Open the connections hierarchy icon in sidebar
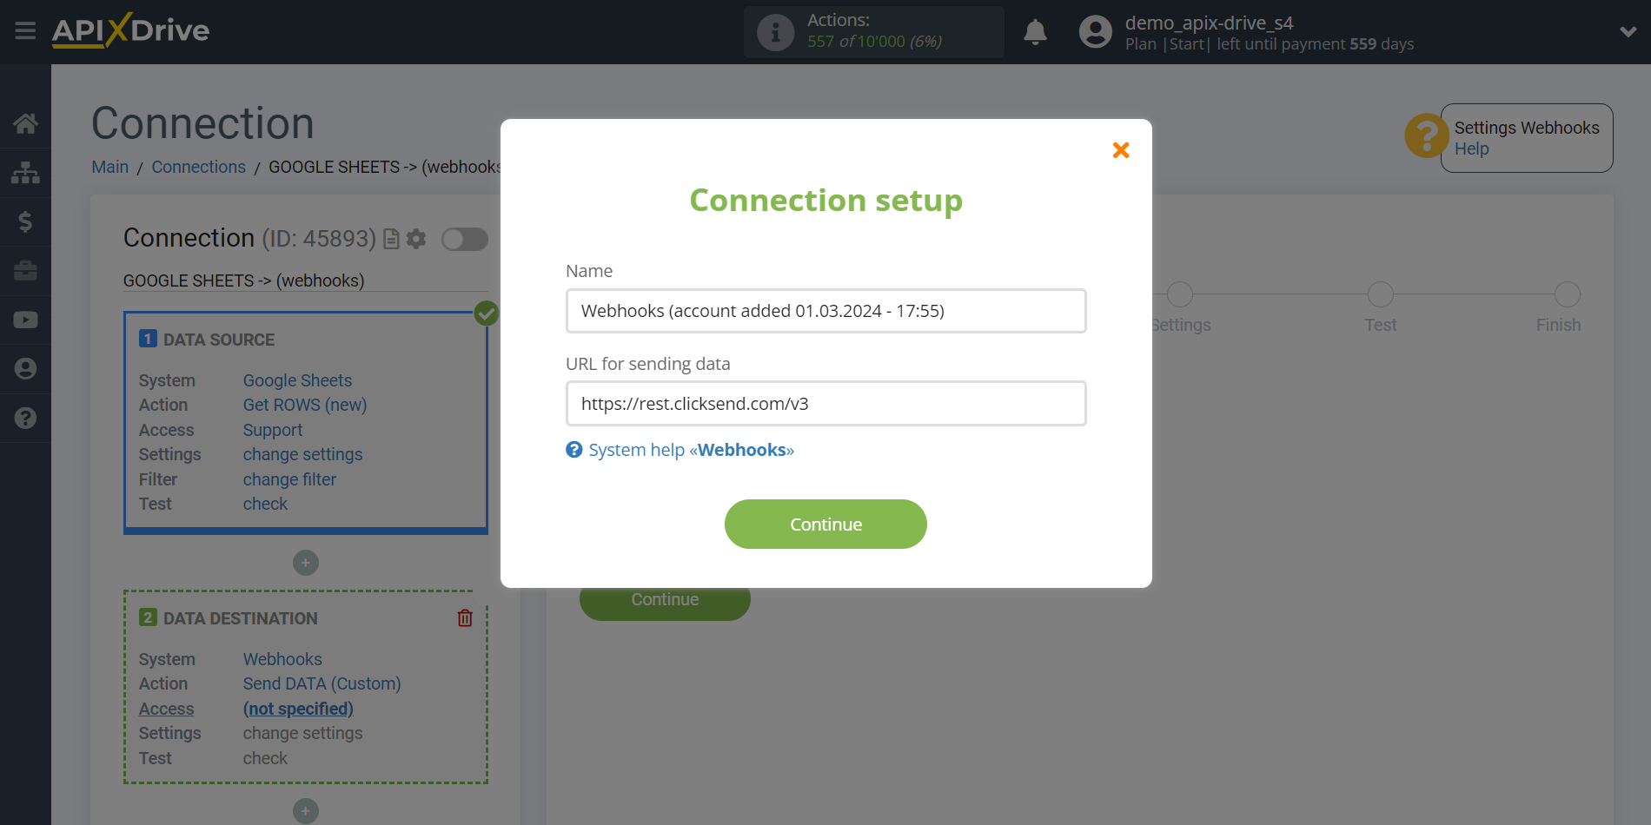Viewport: 1651px width, 825px height. [x=25, y=173]
